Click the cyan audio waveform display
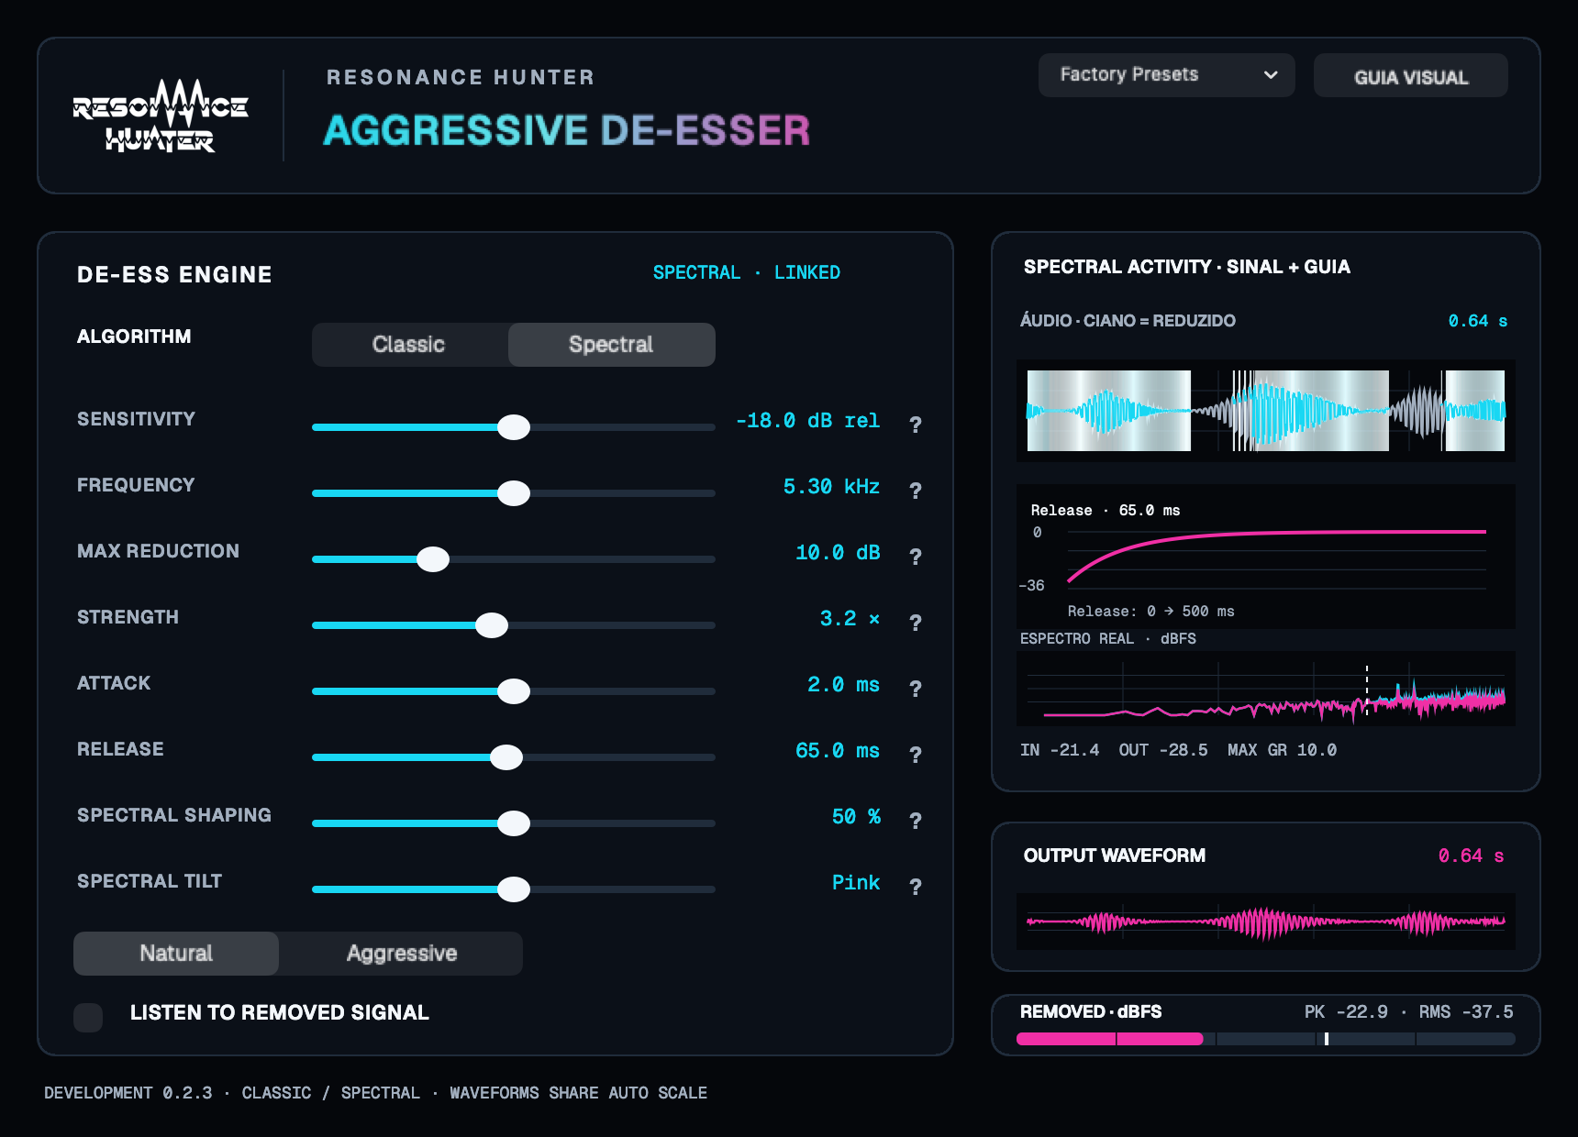The height and width of the screenshot is (1137, 1578). [x=1266, y=411]
